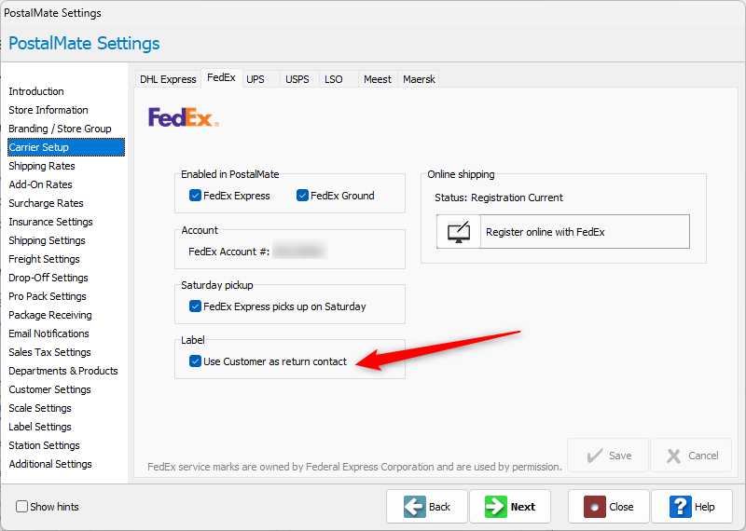The height and width of the screenshot is (531, 746).
Task: Click the Save button
Action: (608, 456)
